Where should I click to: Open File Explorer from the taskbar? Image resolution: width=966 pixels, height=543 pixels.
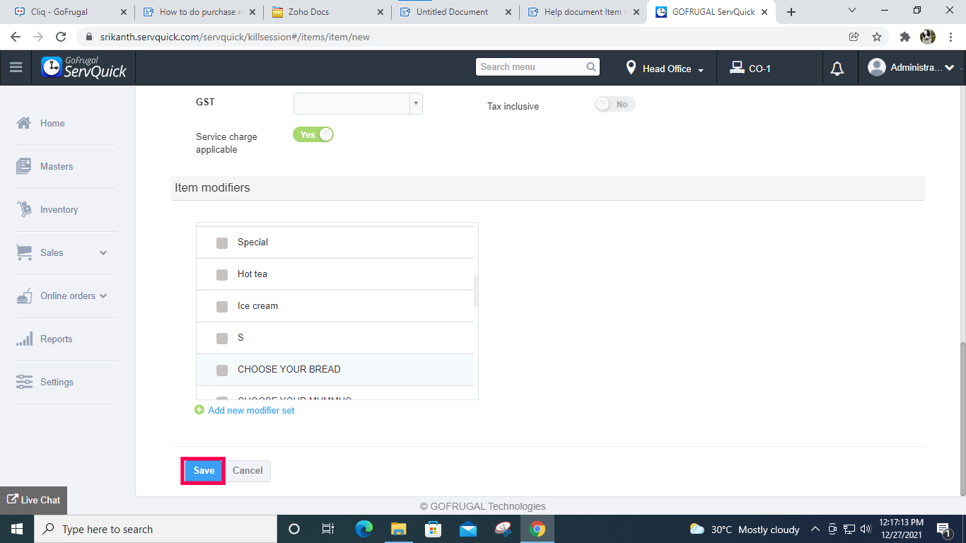pyautogui.click(x=399, y=529)
